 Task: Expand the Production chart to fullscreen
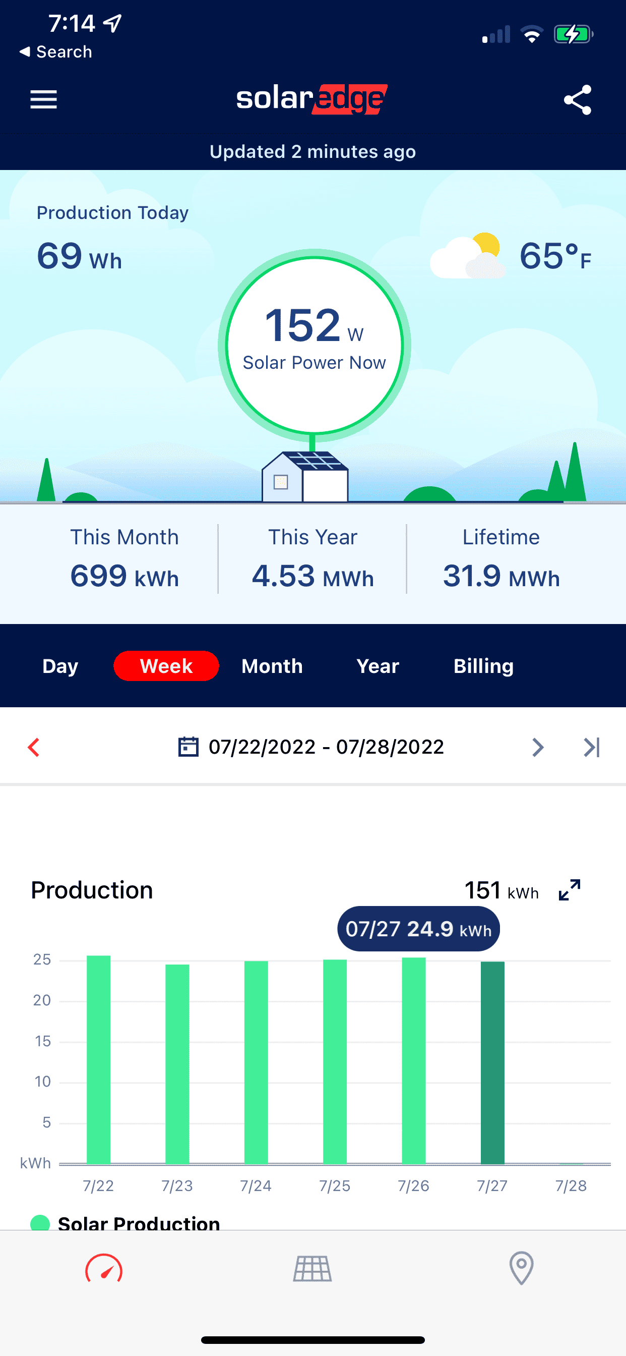(569, 890)
